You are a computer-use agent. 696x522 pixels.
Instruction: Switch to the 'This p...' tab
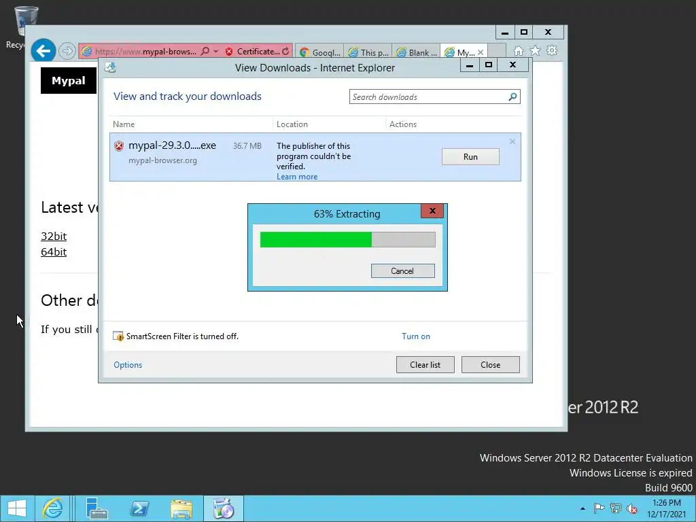tap(368, 52)
